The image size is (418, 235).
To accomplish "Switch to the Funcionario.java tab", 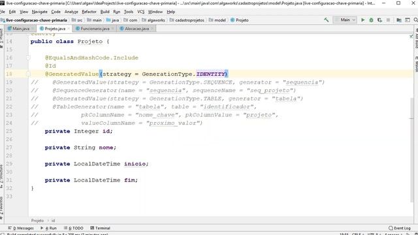I will click(95, 29).
